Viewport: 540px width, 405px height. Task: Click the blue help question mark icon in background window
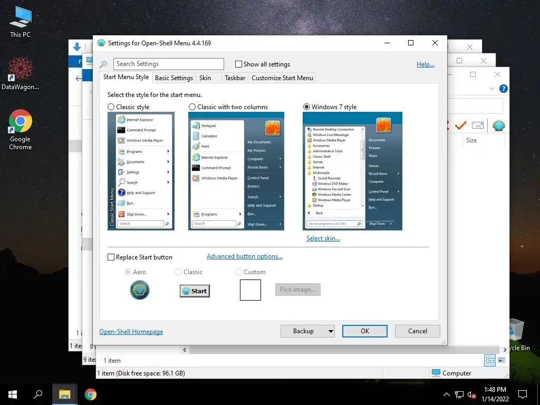click(503, 89)
